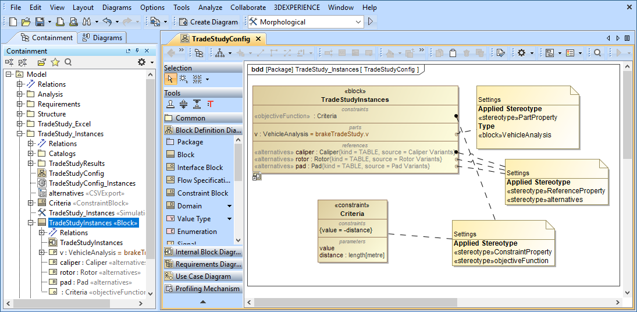Click the Favorites star icon in Containment panel
637x312 pixels.
pyautogui.click(x=55, y=62)
